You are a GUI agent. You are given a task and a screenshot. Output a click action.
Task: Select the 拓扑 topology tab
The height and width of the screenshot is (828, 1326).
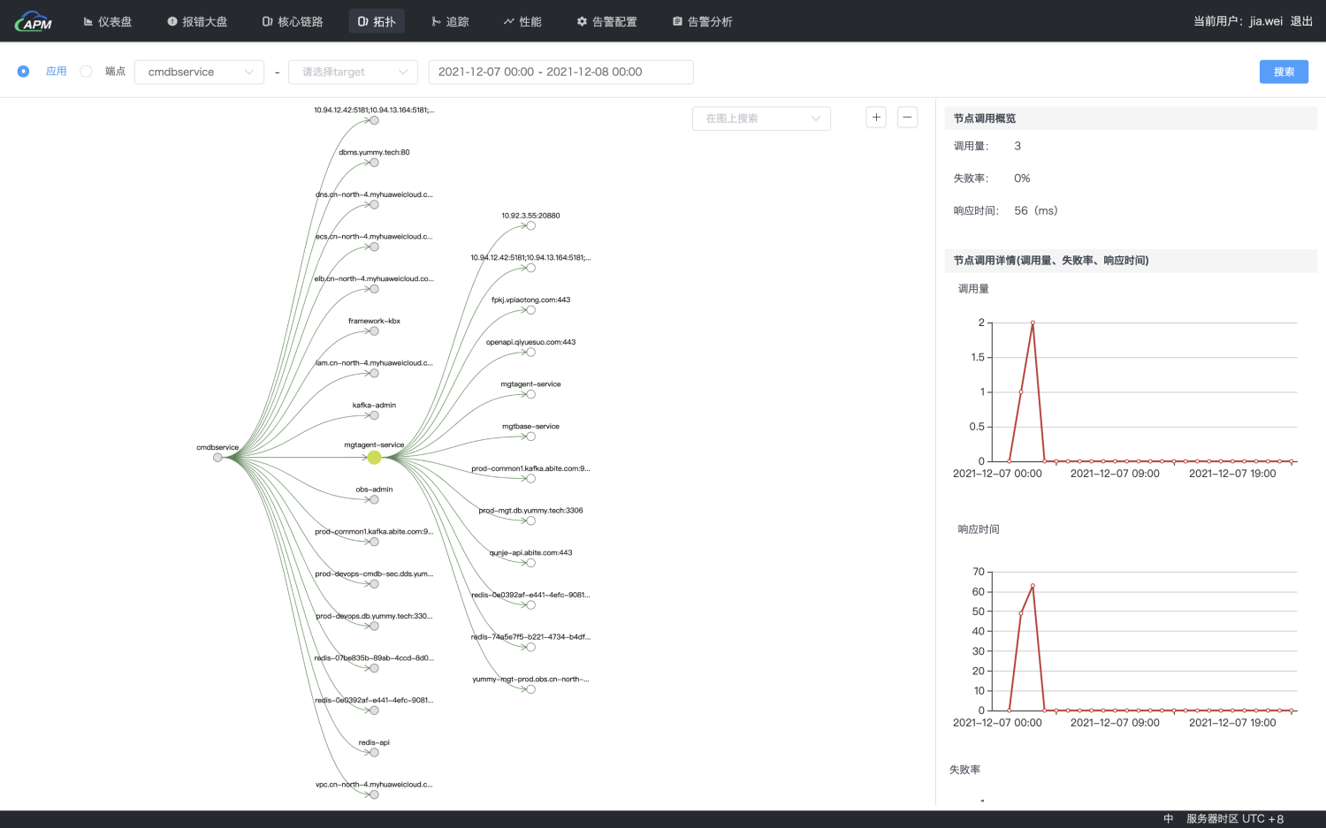pyautogui.click(x=377, y=21)
